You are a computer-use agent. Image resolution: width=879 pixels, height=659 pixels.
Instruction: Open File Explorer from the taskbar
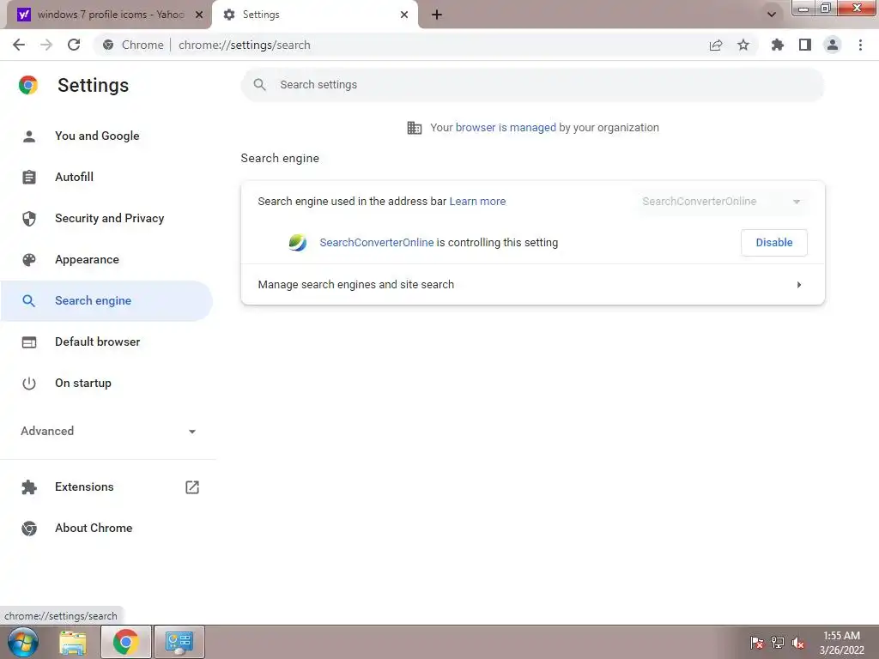coord(73,642)
